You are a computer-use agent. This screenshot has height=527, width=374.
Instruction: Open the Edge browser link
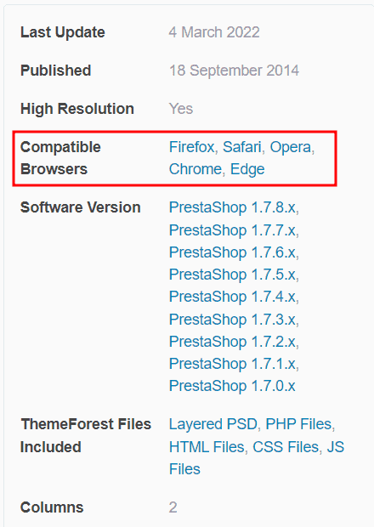247,170
